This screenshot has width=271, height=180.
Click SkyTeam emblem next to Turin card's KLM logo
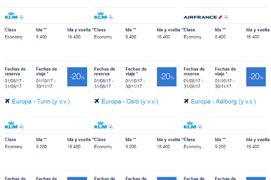coord(21,127)
